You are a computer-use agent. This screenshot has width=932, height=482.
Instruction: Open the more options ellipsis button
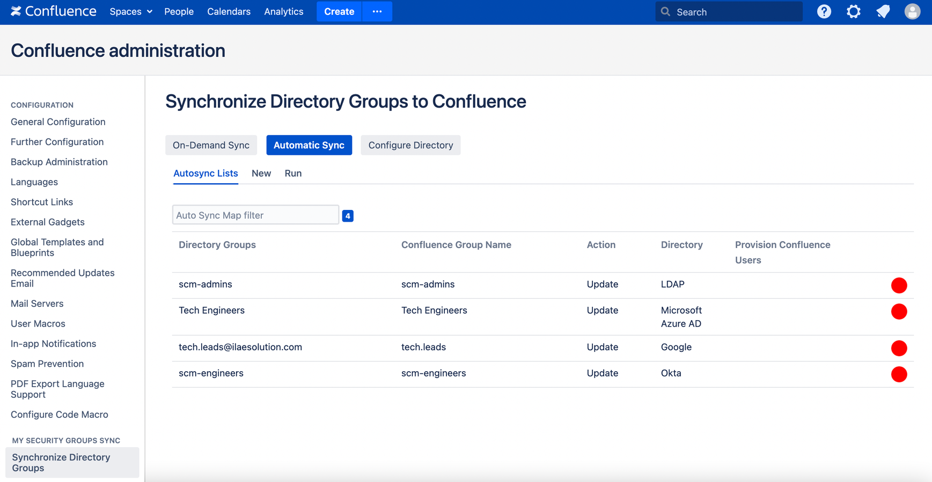(x=377, y=11)
